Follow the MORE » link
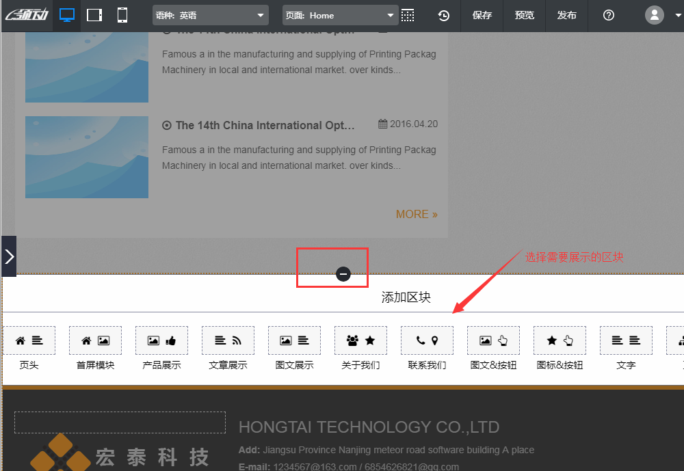 (x=417, y=214)
